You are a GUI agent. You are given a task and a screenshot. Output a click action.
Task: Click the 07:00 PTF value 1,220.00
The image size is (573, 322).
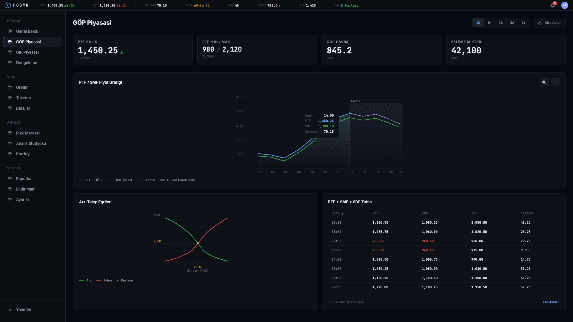380,287
